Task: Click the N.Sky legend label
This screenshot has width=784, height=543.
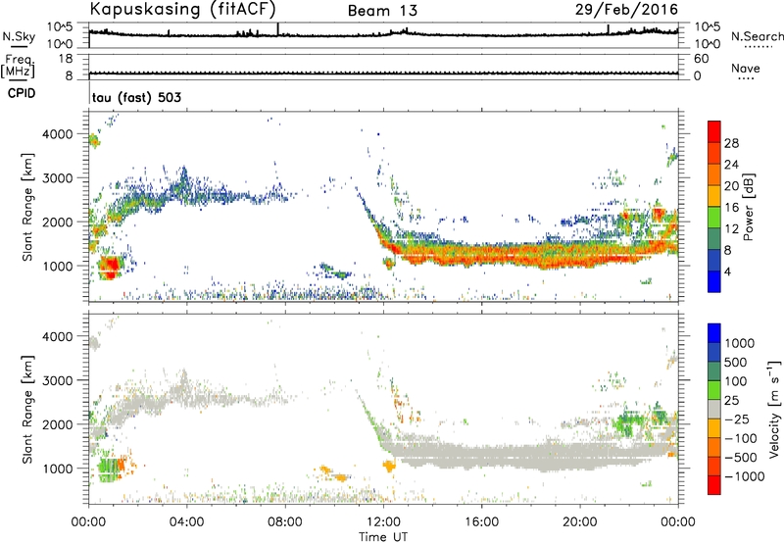Action: (x=19, y=37)
